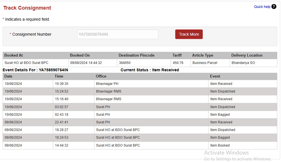Click the Destination Pincode column header
281x163 pixels.
point(137,55)
